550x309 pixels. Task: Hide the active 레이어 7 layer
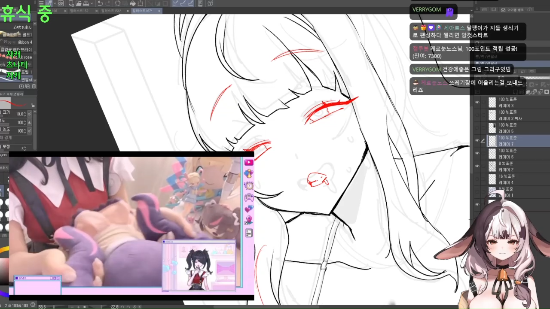point(477,141)
